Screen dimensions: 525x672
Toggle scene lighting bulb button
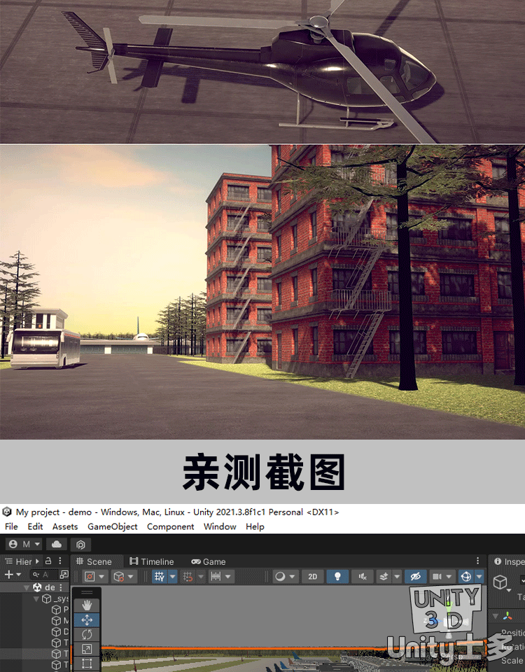[x=338, y=576]
